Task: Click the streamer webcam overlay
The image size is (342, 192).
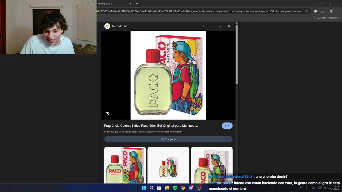Action: point(48,27)
